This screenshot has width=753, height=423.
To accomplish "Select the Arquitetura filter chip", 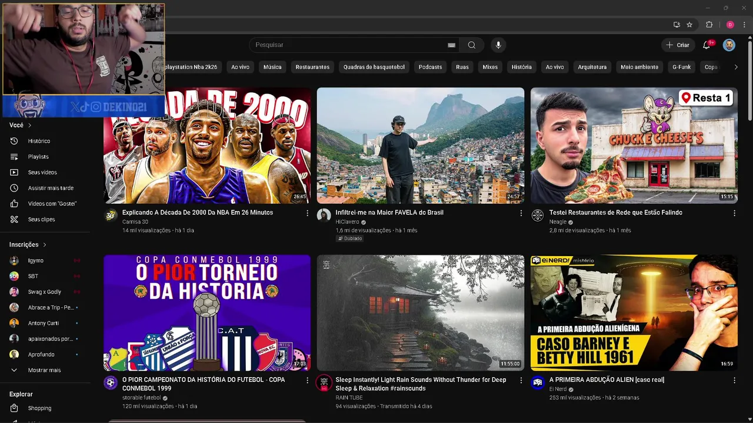I will tap(592, 67).
